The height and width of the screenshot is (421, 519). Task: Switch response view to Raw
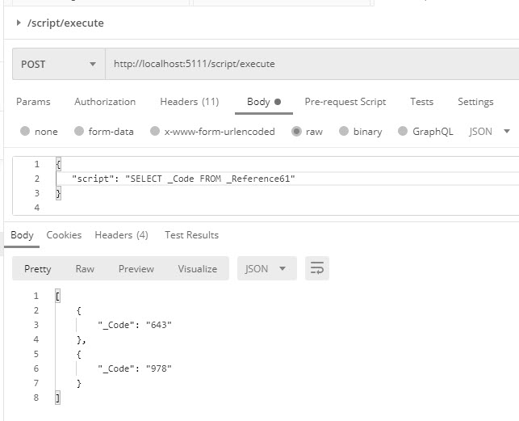tap(85, 269)
